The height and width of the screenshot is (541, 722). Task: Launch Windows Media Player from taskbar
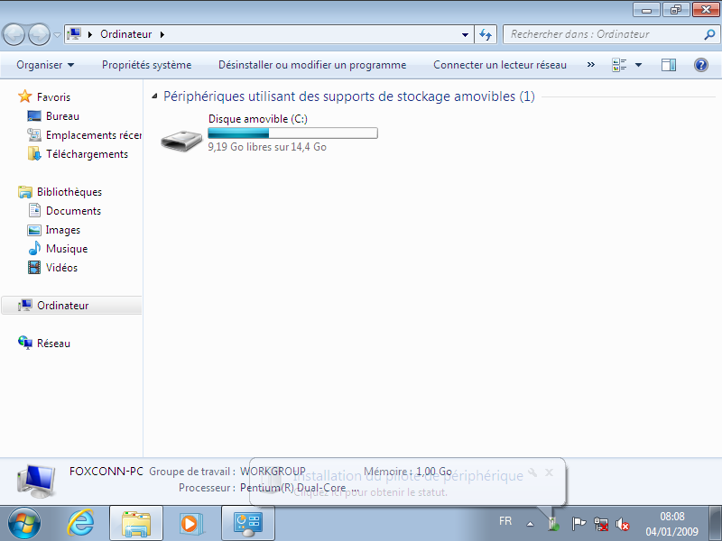click(x=191, y=522)
